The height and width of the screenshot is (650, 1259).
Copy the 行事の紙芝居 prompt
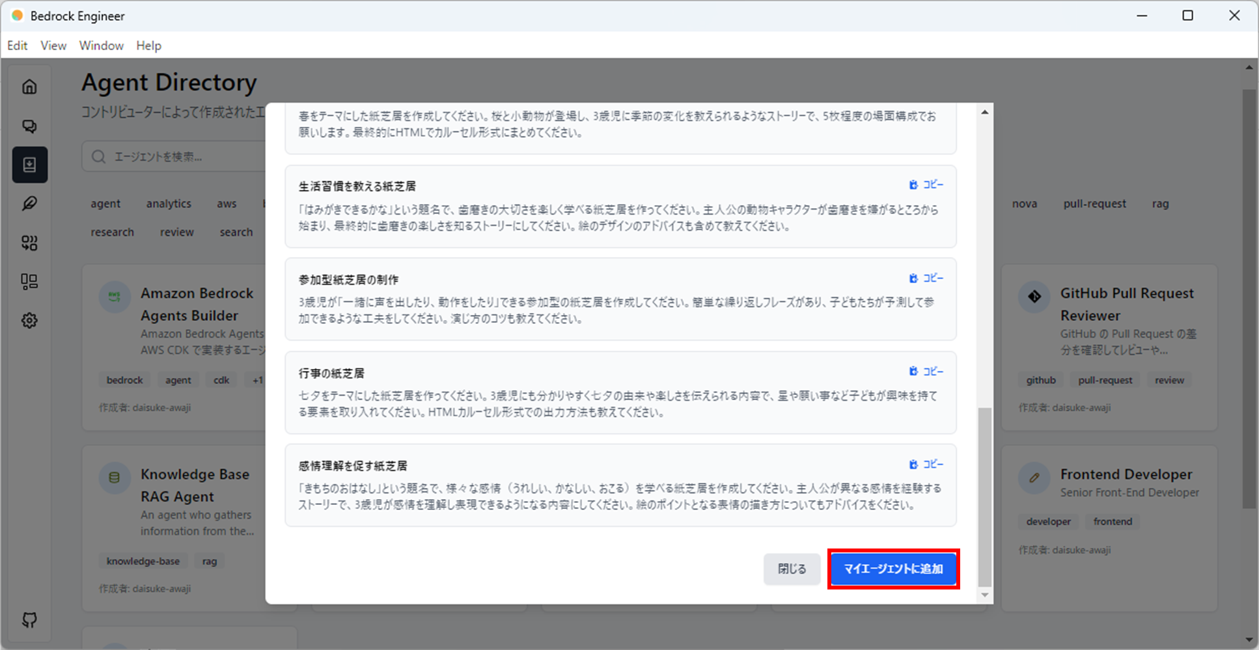coord(926,371)
